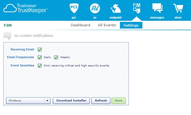Click the 'endpoint' label text
Image resolution: width=191 pixels, height=115 pixels.
(x=115, y=17)
